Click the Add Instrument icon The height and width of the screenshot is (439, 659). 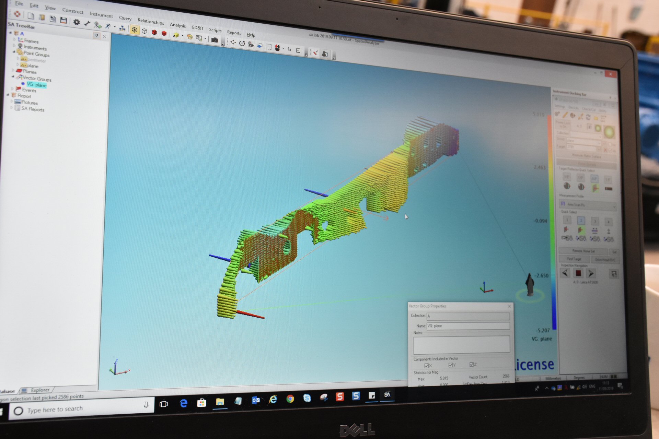pyautogui.click(x=97, y=25)
